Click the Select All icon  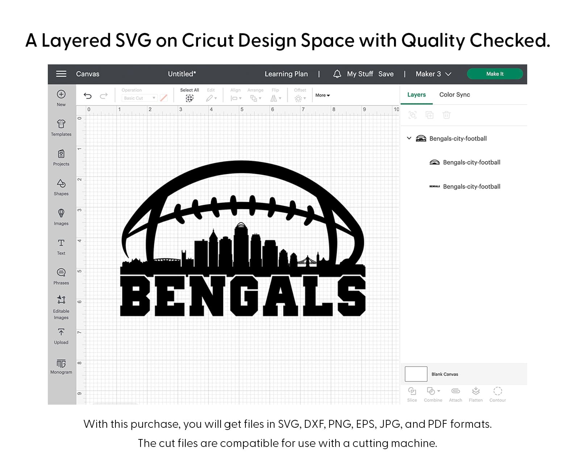[189, 98]
